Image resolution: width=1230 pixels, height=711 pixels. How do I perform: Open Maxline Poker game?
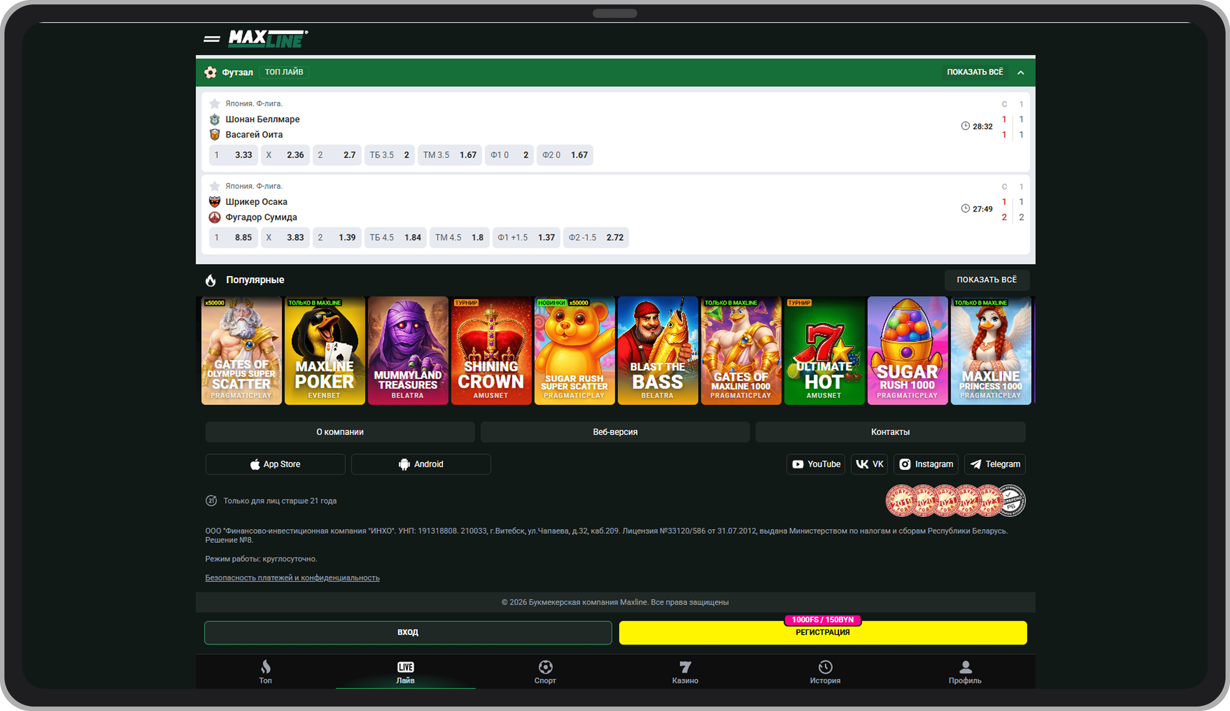click(325, 351)
